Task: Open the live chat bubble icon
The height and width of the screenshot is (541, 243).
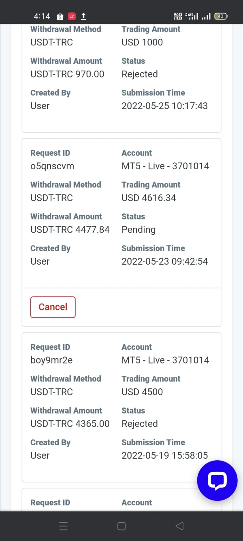Action: click(217, 481)
